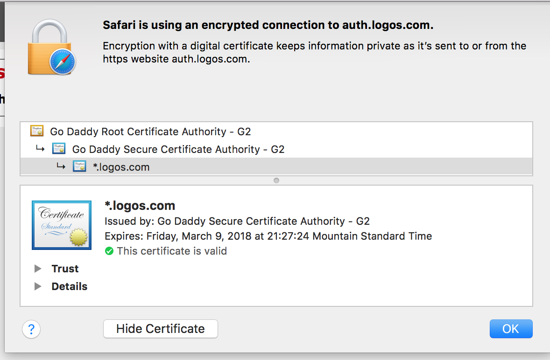This screenshot has width=550, height=360.
Task: Click the green valid checkmark icon
Action: [x=109, y=251]
